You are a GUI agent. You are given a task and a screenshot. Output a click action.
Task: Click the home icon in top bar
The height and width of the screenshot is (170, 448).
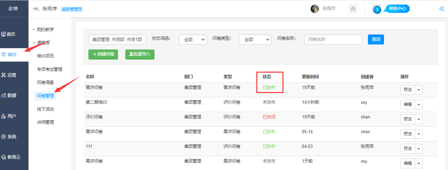point(353,9)
